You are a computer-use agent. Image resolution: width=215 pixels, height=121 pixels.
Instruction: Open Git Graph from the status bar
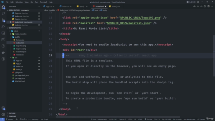point(45,119)
